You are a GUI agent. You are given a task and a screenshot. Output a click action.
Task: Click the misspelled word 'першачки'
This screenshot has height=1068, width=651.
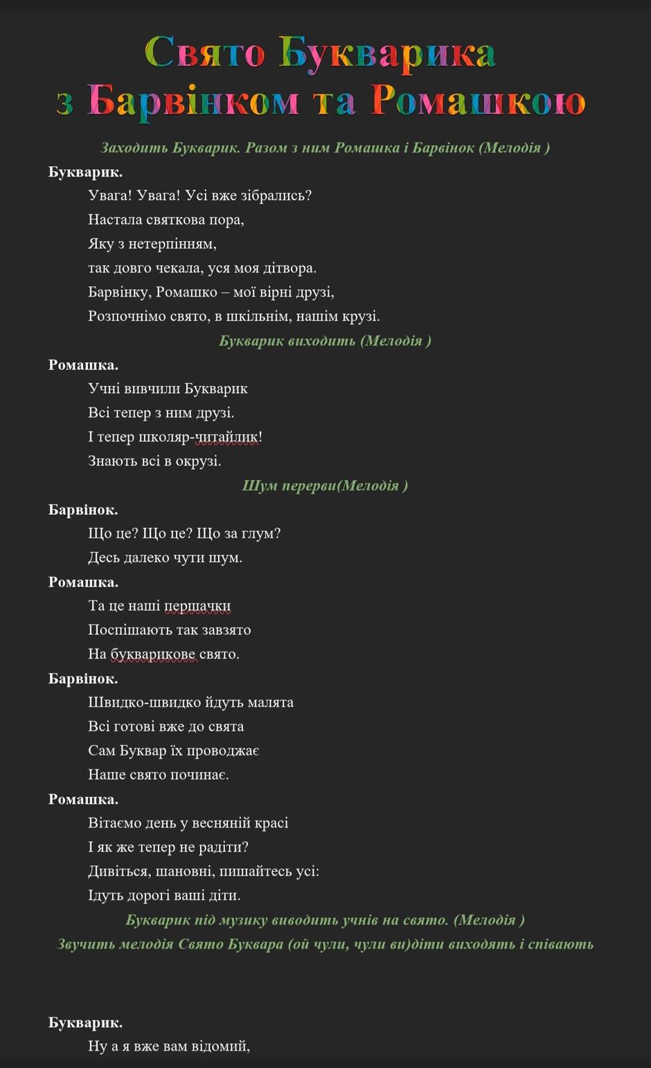pyautogui.click(x=197, y=606)
